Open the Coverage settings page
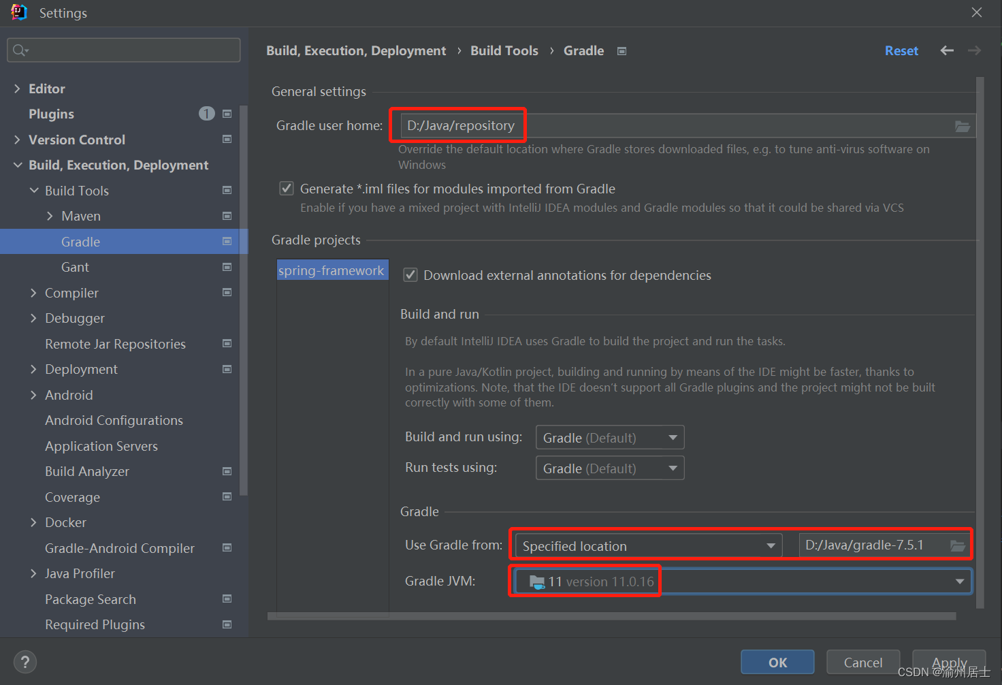1002x685 pixels. pos(72,497)
